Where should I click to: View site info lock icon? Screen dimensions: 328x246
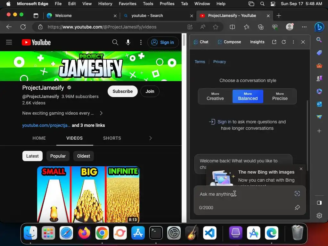[40, 27]
